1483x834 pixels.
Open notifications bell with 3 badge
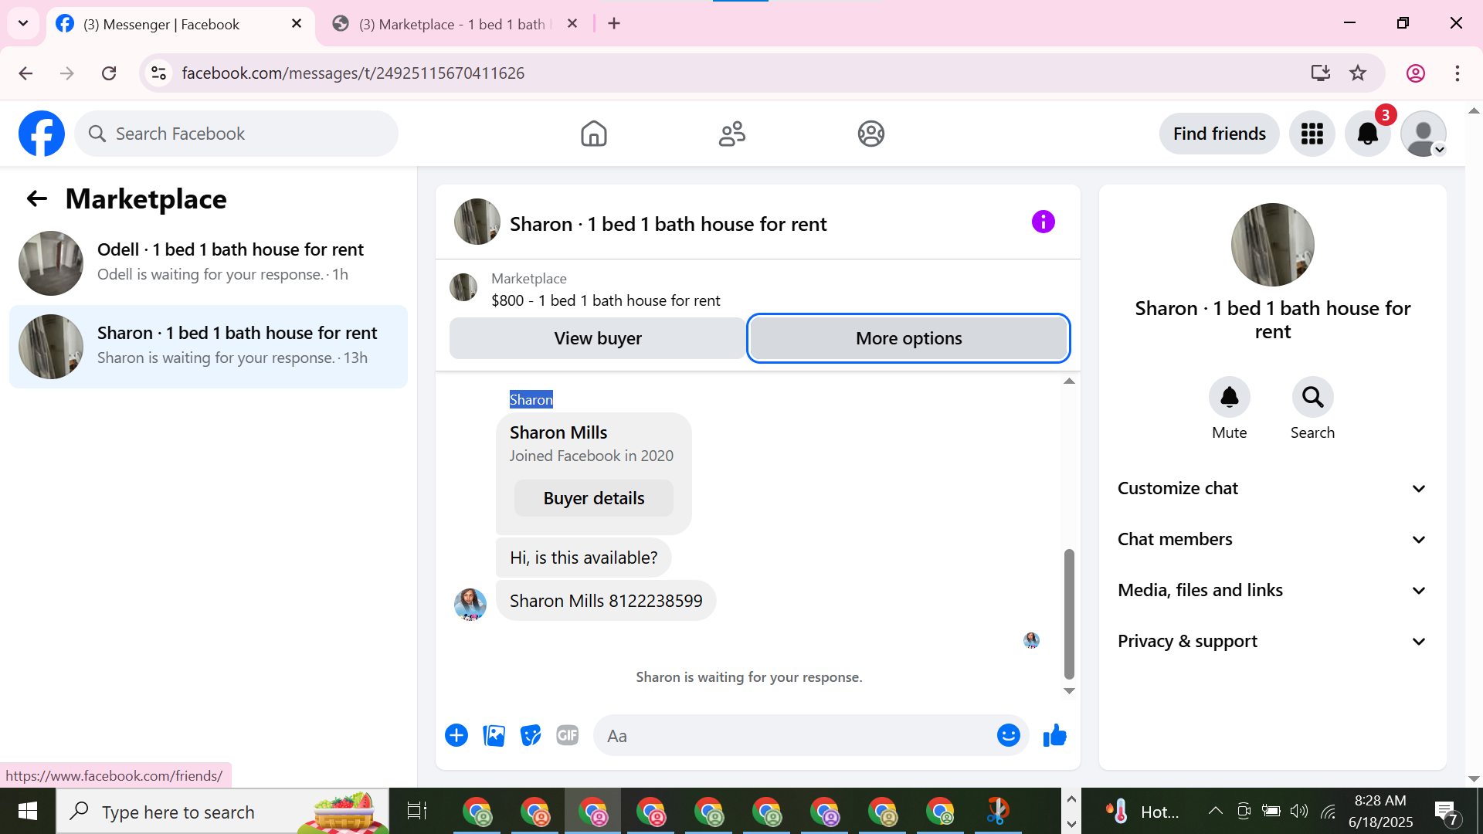(1368, 134)
